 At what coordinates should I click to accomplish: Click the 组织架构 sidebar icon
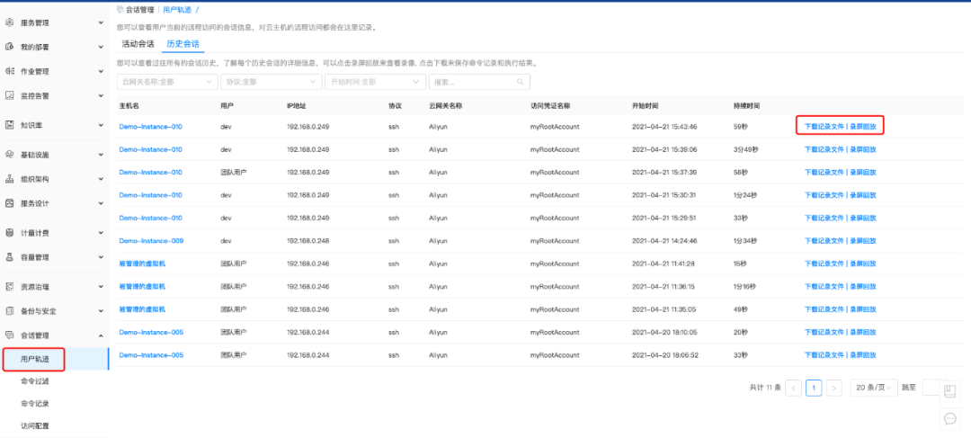click(x=9, y=179)
